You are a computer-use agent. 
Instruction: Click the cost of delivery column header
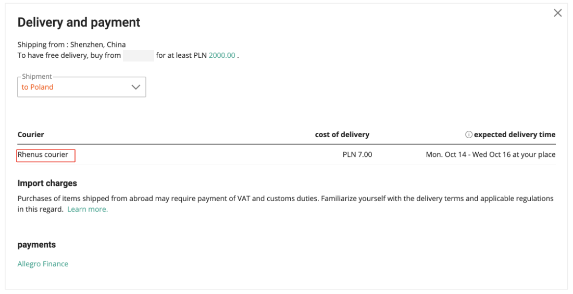click(x=342, y=134)
